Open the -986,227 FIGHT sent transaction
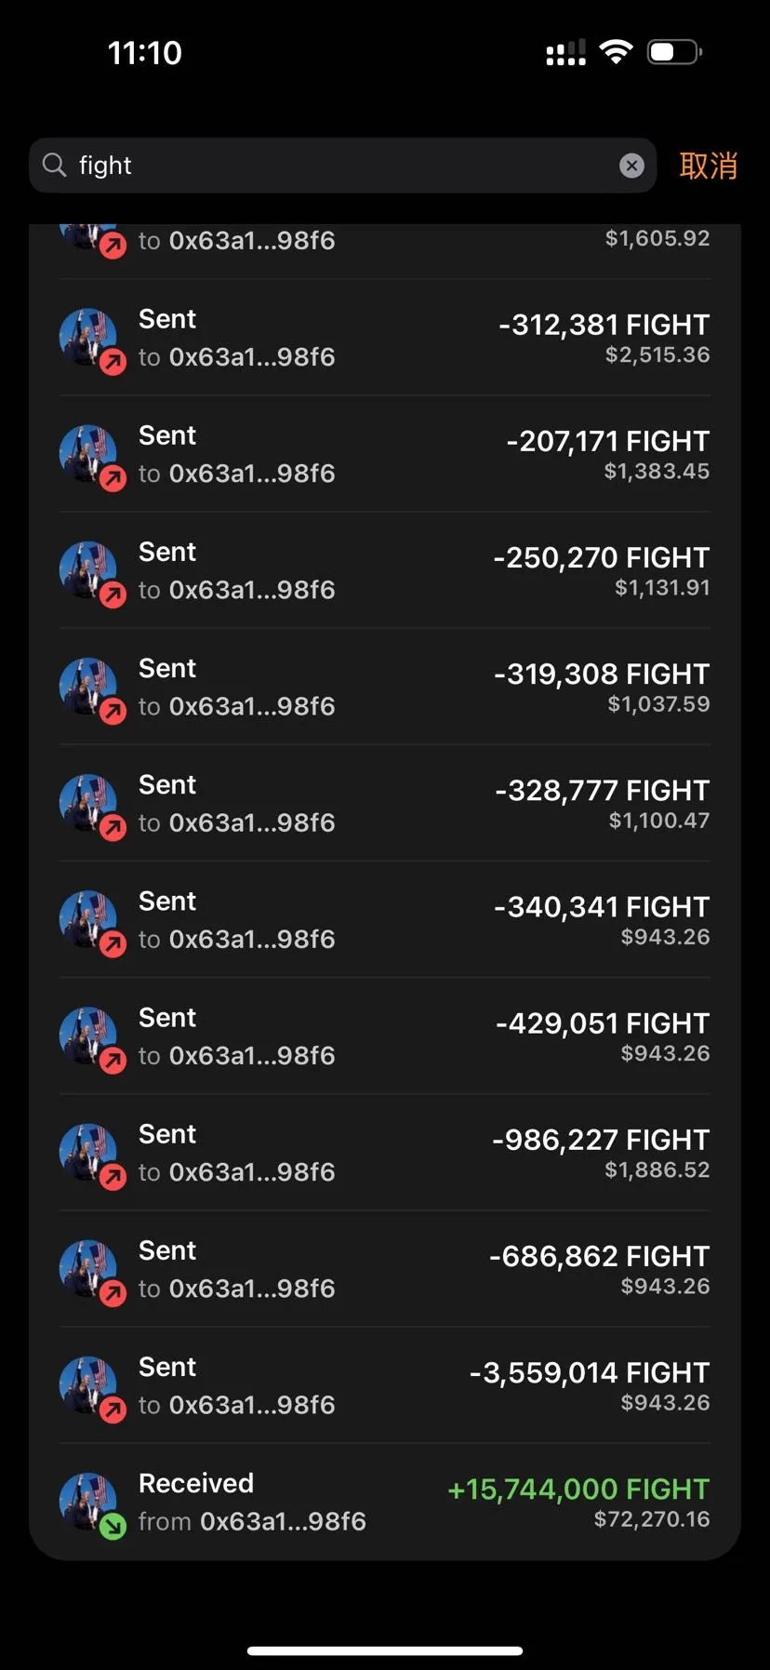Screen dimensions: 770x1670 point(385,1153)
